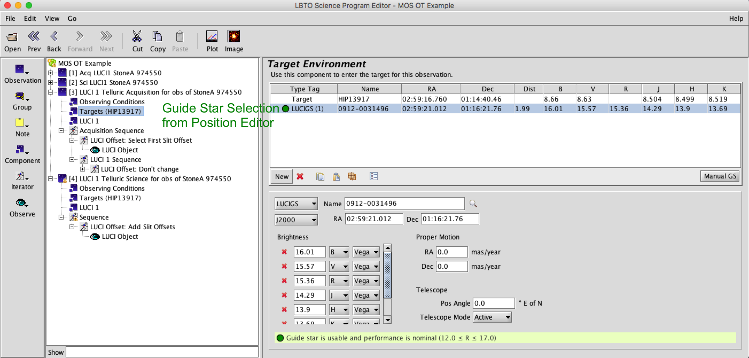Select LUCI Offset: Add Slit Offsets
Viewport: 749px width, 358px height.
(x=132, y=227)
